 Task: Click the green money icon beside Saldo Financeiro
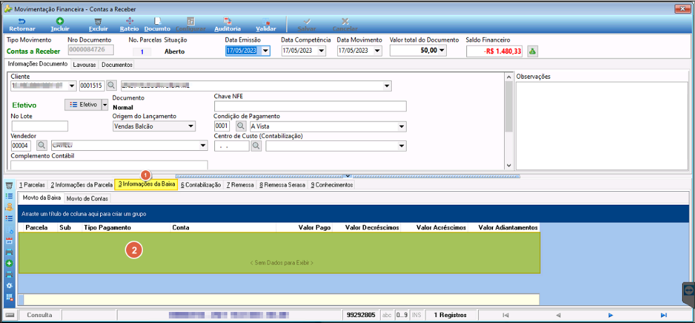click(x=533, y=51)
